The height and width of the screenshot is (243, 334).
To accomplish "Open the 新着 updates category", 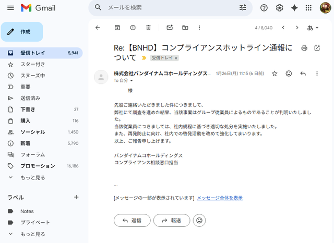I will coord(41,143).
